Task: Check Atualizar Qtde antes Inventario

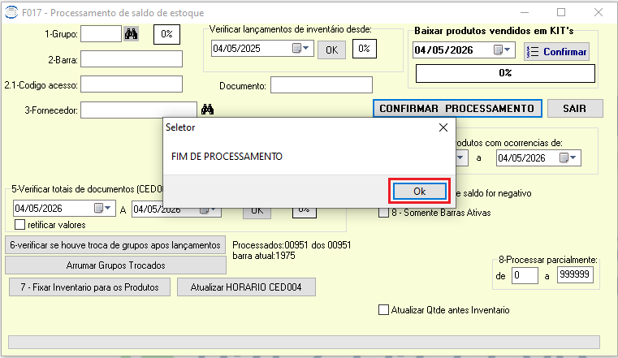Action: [383, 310]
